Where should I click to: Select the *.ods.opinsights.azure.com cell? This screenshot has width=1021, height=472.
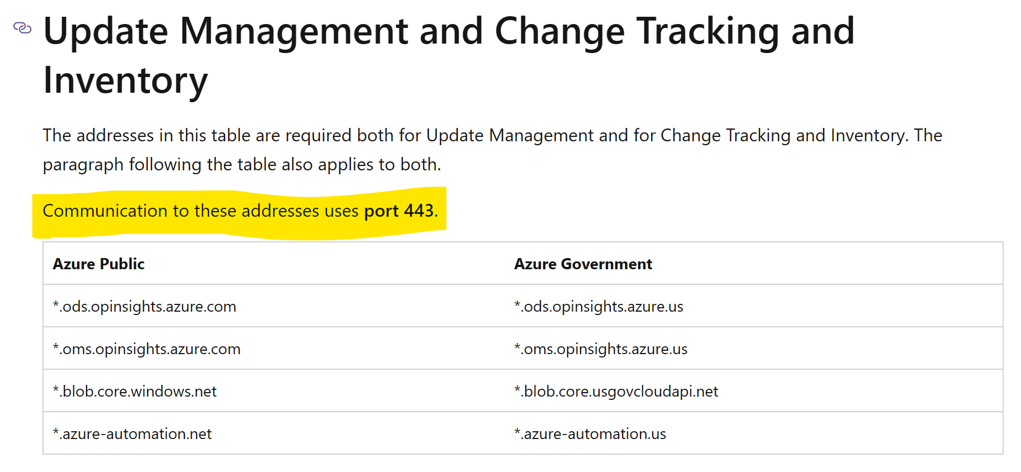(x=274, y=306)
